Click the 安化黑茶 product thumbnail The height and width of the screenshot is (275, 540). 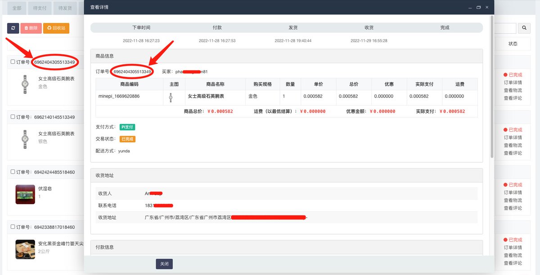coord(25,249)
